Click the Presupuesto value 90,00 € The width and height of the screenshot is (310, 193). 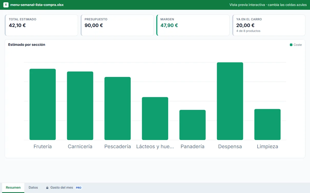(94, 25)
